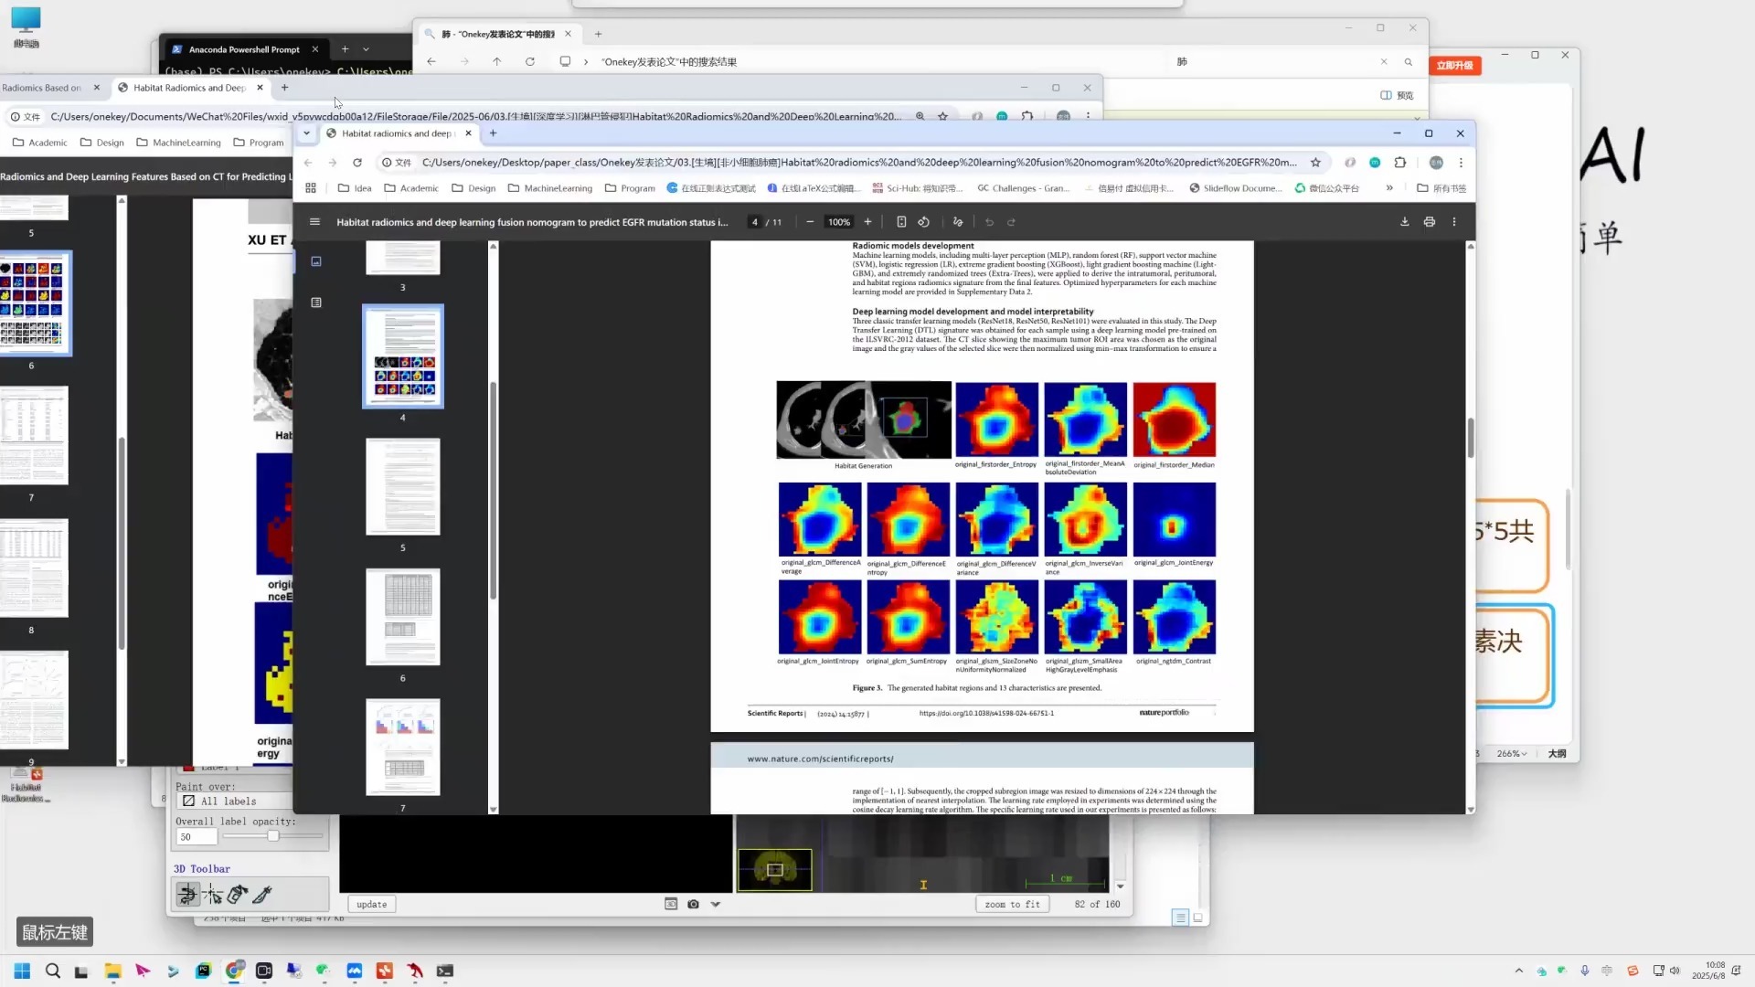Screen dimensions: 1755x987
Task: Select the Anaconda Powershell Prompt tab
Action: 244,49
